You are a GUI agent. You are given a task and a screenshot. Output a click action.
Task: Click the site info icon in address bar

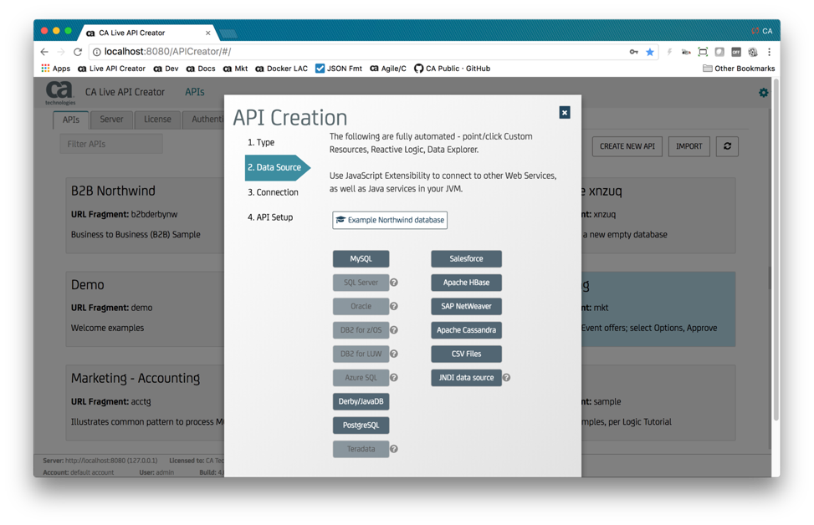coord(96,52)
